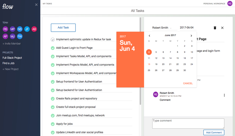The width and height of the screenshot is (235, 136).
Task: Cancel the date picker dialog
Action: pos(188,83)
